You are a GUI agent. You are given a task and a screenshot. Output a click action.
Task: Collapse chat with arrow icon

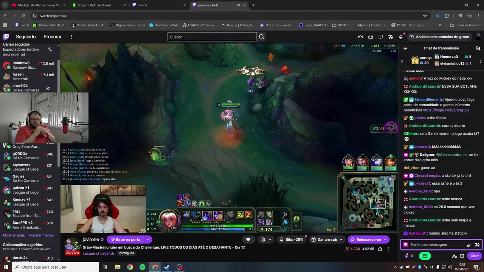[x=405, y=48]
